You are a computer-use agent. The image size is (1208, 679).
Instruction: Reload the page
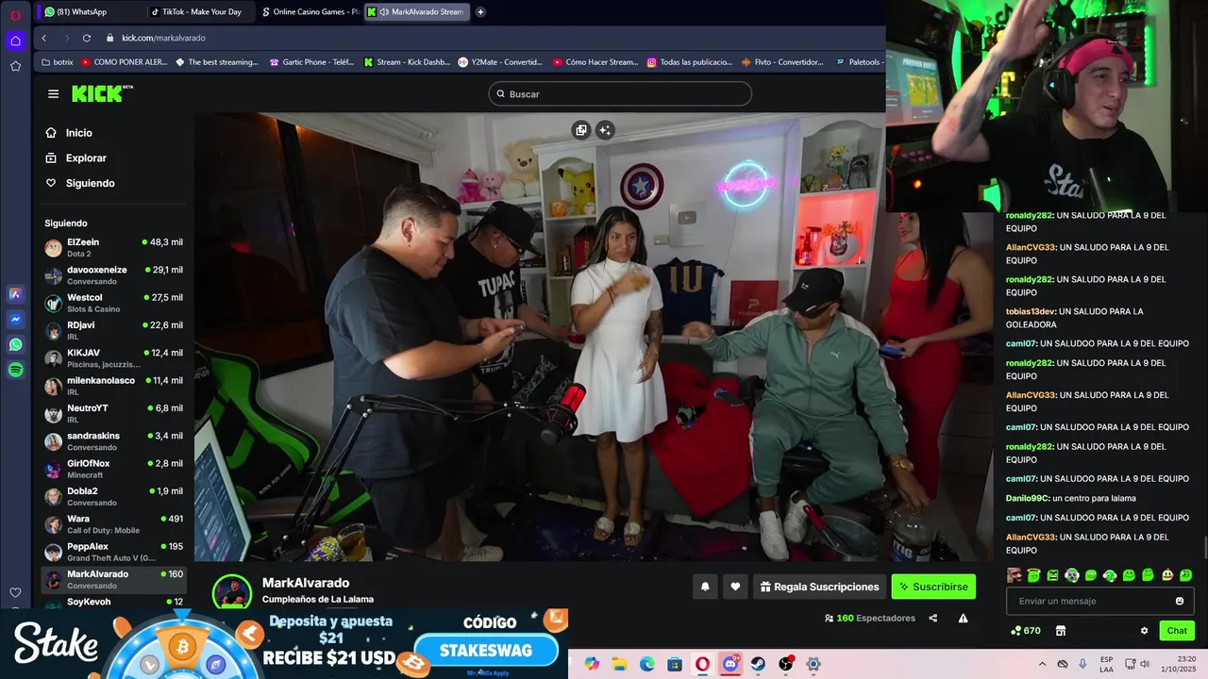pyautogui.click(x=87, y=38)
